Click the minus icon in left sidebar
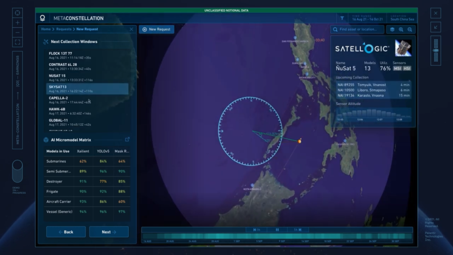Viewport: 453px width, 255px height. tap(17, 32)
